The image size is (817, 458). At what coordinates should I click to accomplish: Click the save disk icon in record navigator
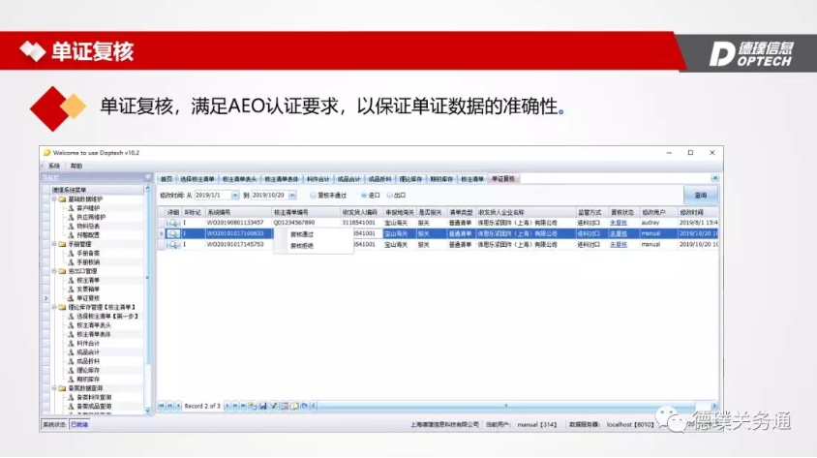coord(263,406)
